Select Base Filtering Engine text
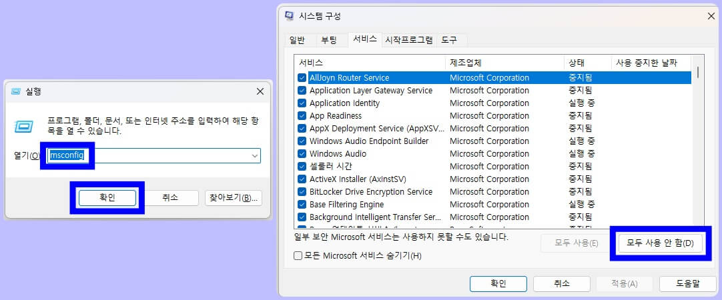The image size is (722, 300). [x=346, y=204]
